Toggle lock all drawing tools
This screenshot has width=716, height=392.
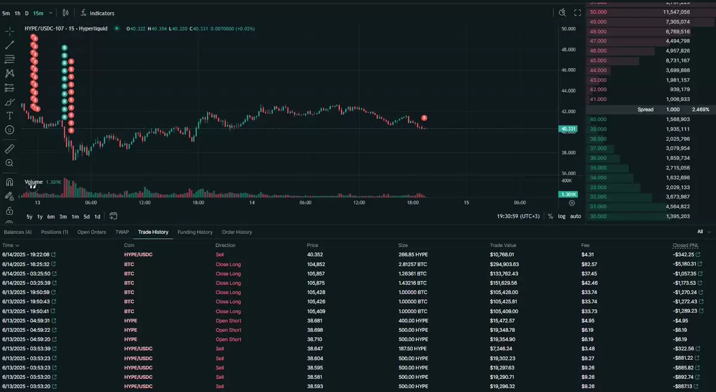click(10, 211)
